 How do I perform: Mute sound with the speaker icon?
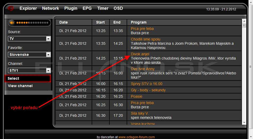[x=12, y=23]
